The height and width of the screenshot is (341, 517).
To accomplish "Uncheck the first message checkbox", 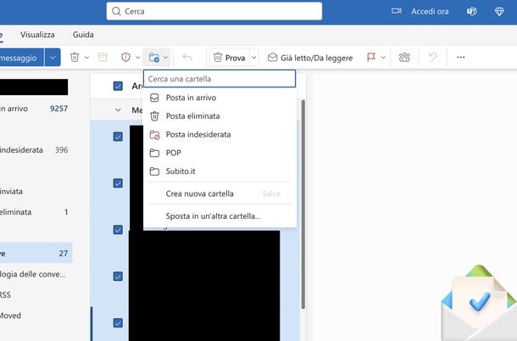I will point(118,137).
